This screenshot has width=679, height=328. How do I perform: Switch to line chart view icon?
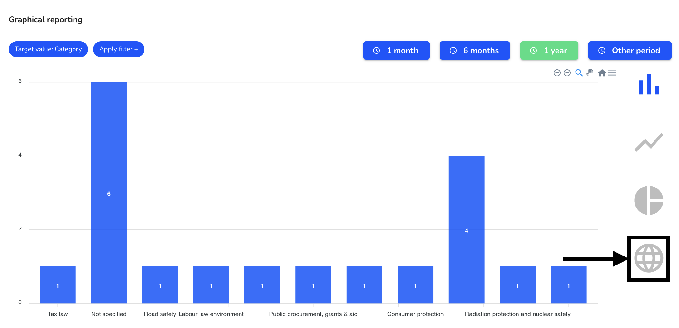pos(649,142)
